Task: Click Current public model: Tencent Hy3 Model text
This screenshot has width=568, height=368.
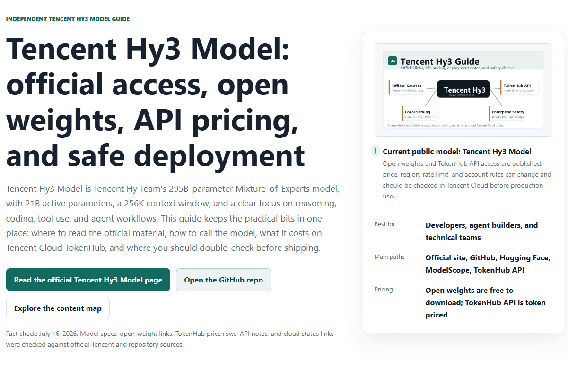Action: (x=457, y=151)
